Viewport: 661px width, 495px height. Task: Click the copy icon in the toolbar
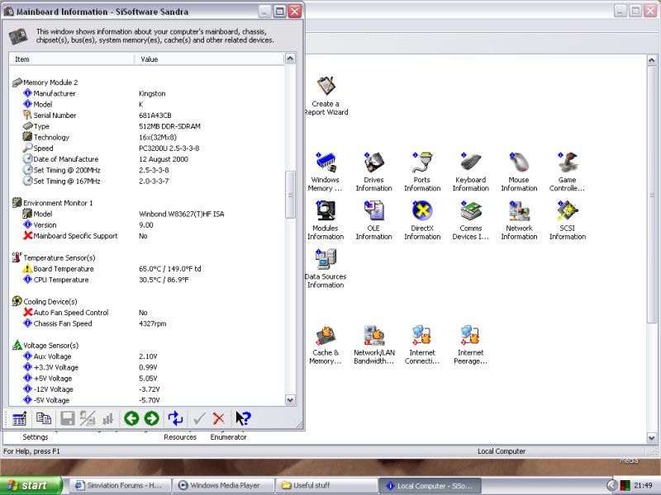(x=44, y=419)
